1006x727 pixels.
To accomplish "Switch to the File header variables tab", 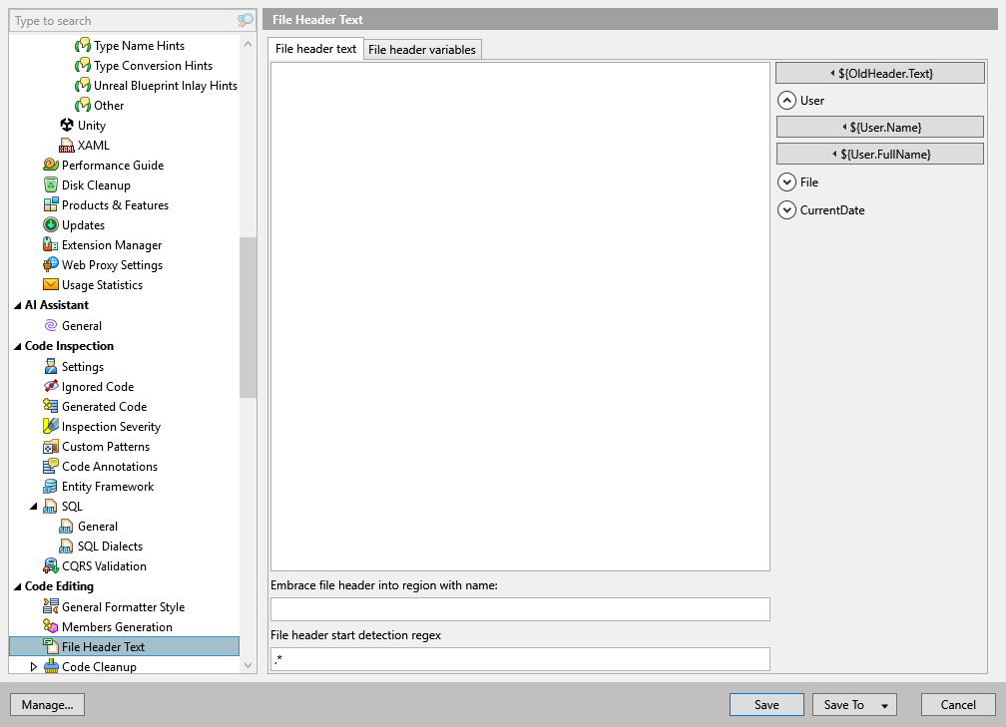I will (420, 48).
